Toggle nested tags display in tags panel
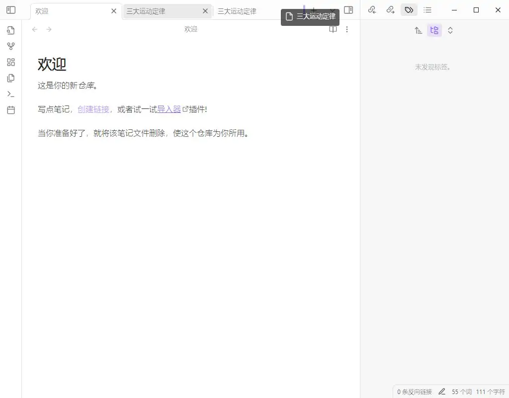The width and height of the screenshot is (509, 398). (x=434, y=30)
